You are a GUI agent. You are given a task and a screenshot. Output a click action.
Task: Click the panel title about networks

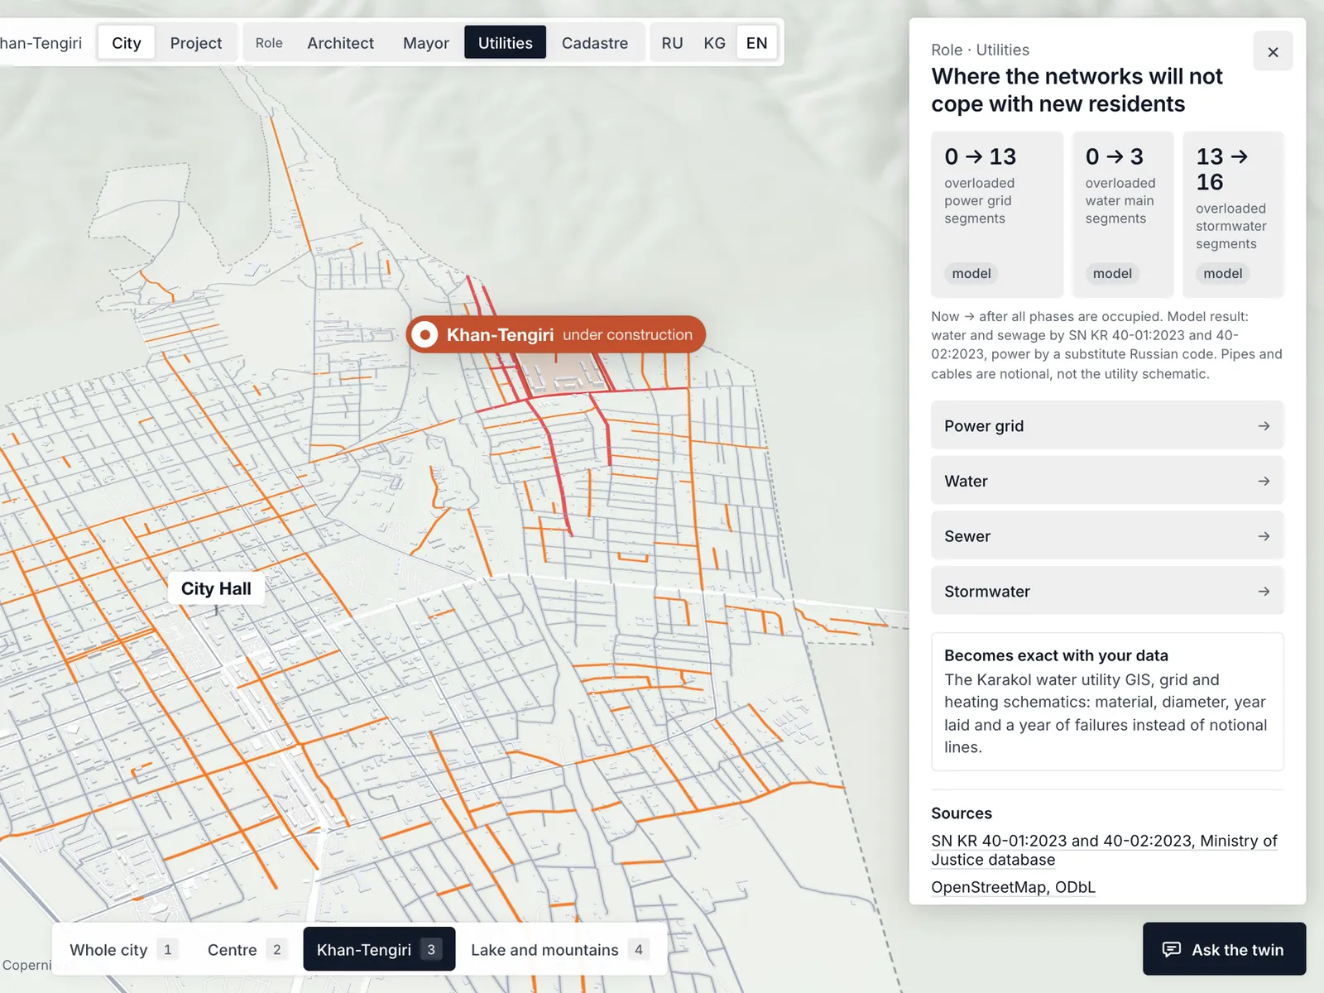[1077, 90]
